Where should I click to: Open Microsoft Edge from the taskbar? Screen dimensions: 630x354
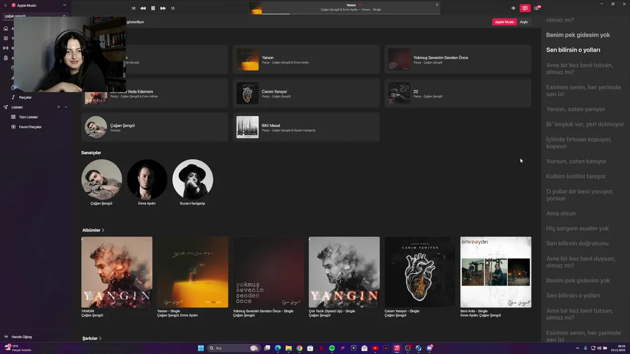(278, 348)
